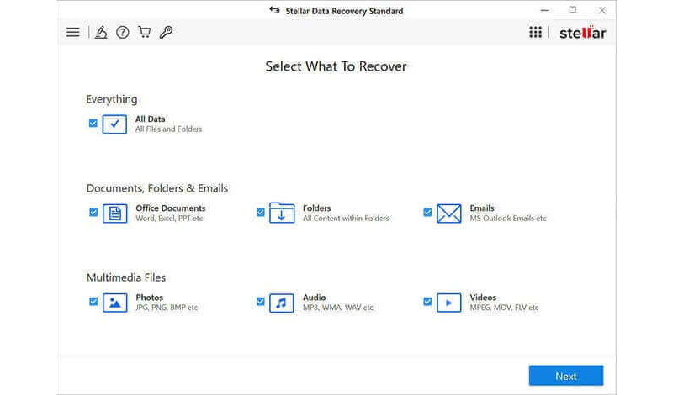This screenshot has width=673, height=395.
Task: Uncheck the All Data checkbox
Action: point(93,123)
